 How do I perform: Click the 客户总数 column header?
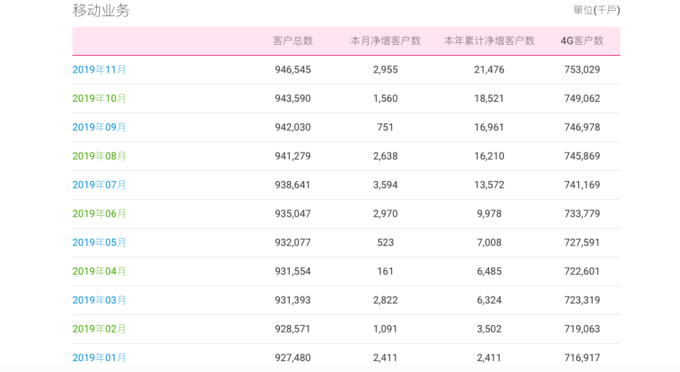point(292,41)
